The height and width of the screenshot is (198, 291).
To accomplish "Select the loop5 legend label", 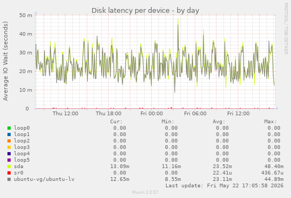I will click(x=22, y=160).
